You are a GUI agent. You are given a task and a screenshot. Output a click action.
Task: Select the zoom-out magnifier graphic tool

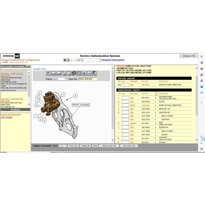click(x=59, y=73)
